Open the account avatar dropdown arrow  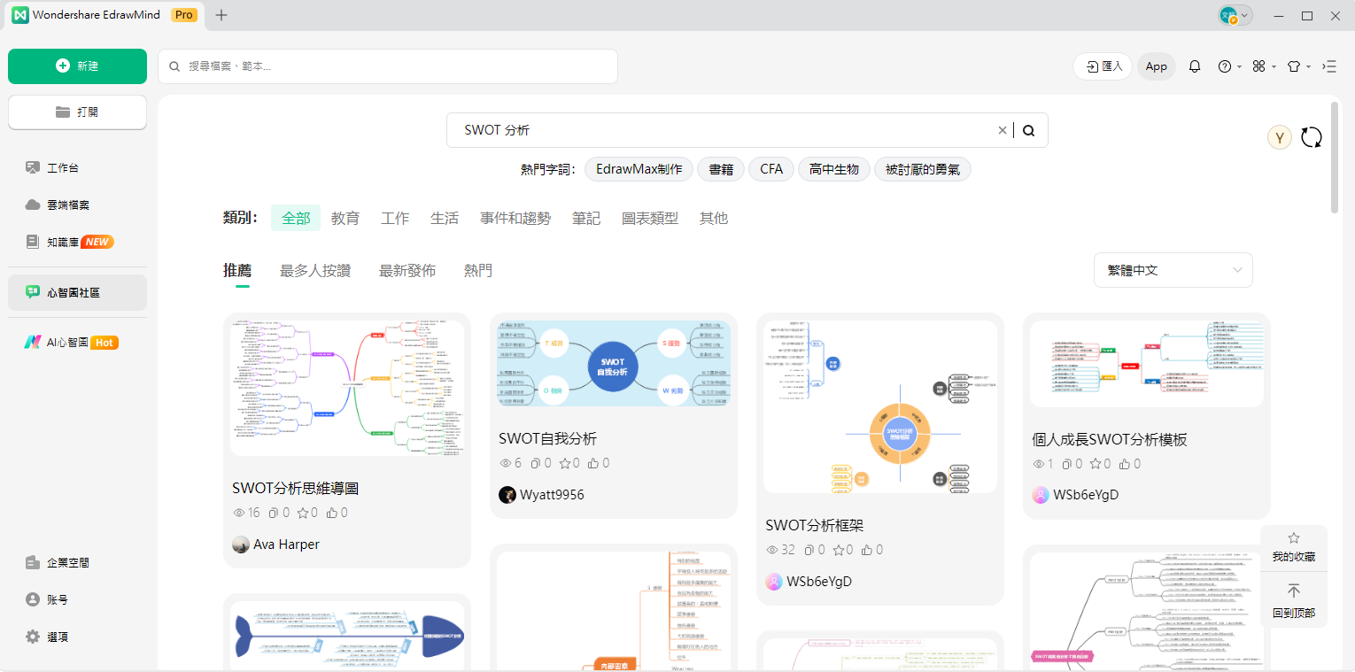1245,15
